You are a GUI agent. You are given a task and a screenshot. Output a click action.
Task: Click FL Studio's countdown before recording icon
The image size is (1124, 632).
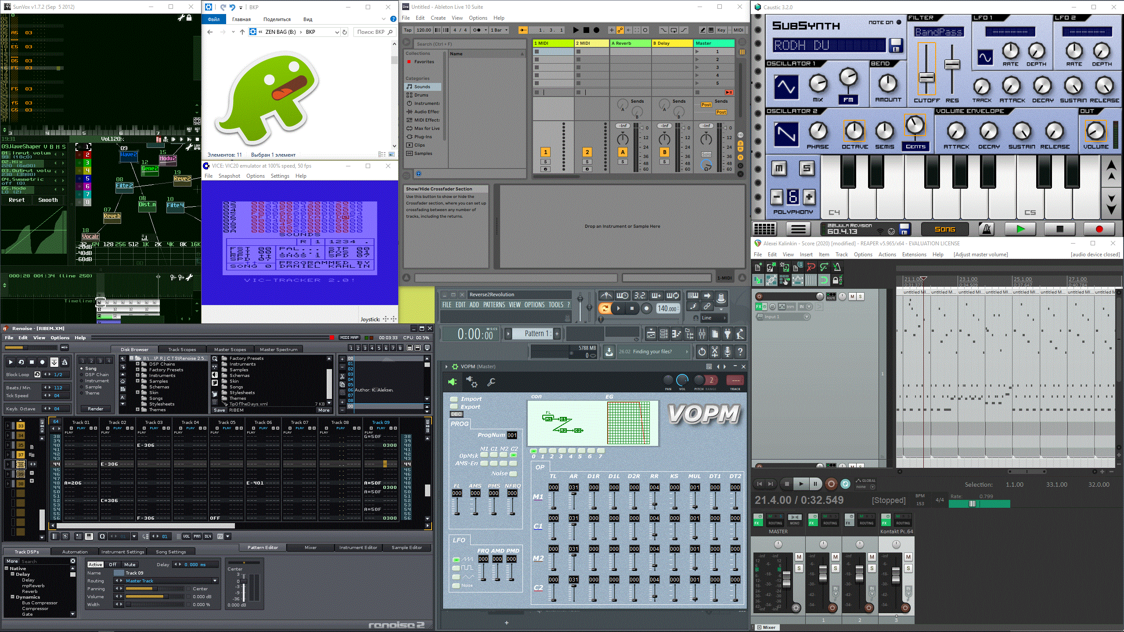(640, 295)
